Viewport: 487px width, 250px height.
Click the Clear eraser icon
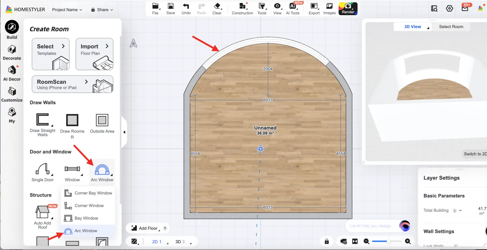point(217,6)
